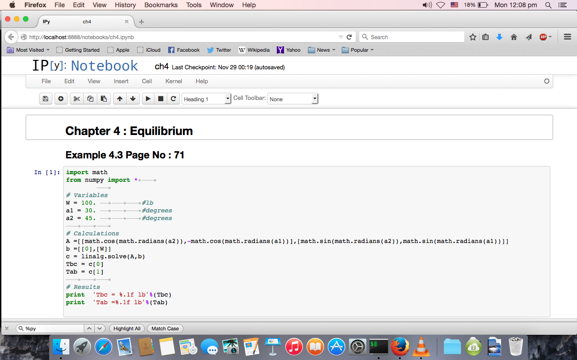577x360 pixels.
Task: Interrupt the kernel with the stop icon
Action: coord(160,99)
